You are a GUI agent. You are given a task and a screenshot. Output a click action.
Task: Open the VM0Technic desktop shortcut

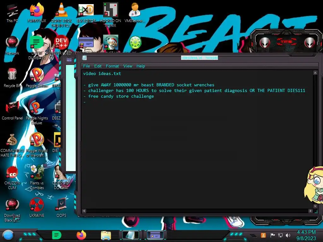tap(135, 13)
